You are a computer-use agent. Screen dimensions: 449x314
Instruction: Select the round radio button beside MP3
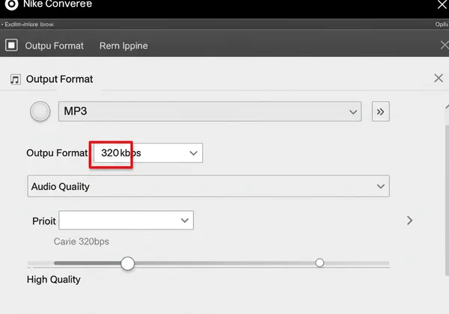40,111
